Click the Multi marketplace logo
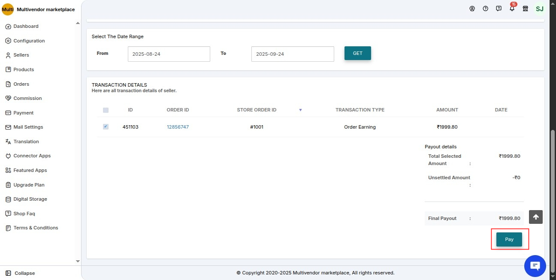 pos(8,9)
